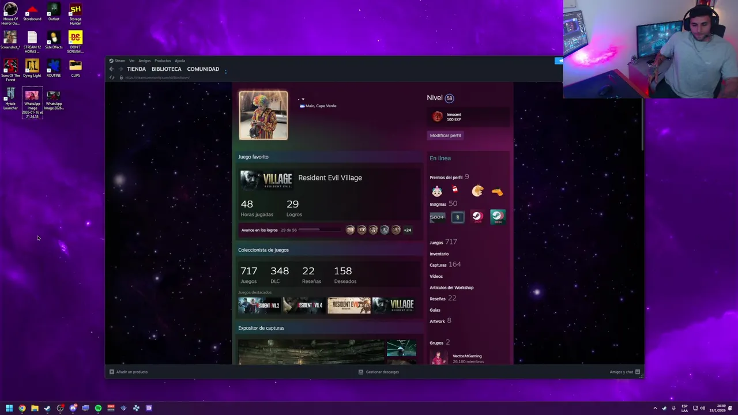The image size is (738, 415).
Task: Select the Dying Light desktop shortcut
Action: pos(32,68)
